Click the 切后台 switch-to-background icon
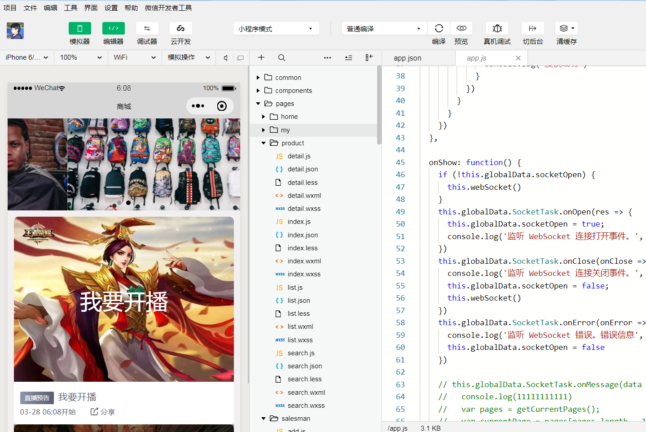 coord(532,29)
